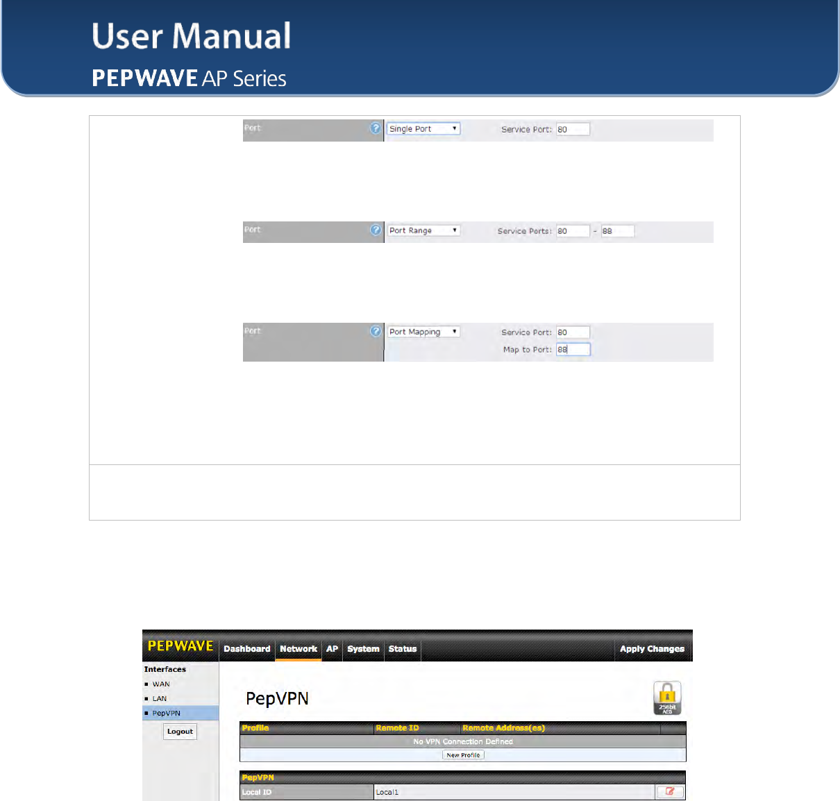Viewport: 840px width, 801px height.
Task: Click the PEPWAVE logo
Action: [180, 646]
